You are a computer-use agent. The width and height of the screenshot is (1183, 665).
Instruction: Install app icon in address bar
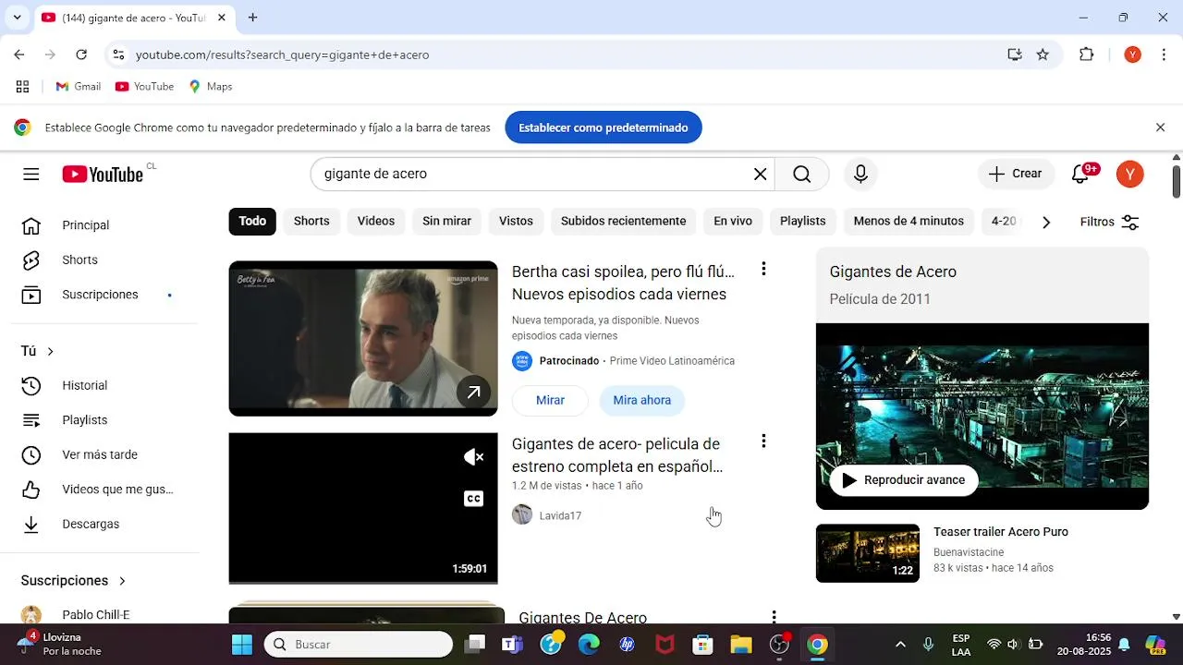click(1015, 54)
